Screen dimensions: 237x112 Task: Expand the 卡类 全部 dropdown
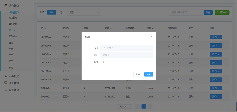point(84,12)
